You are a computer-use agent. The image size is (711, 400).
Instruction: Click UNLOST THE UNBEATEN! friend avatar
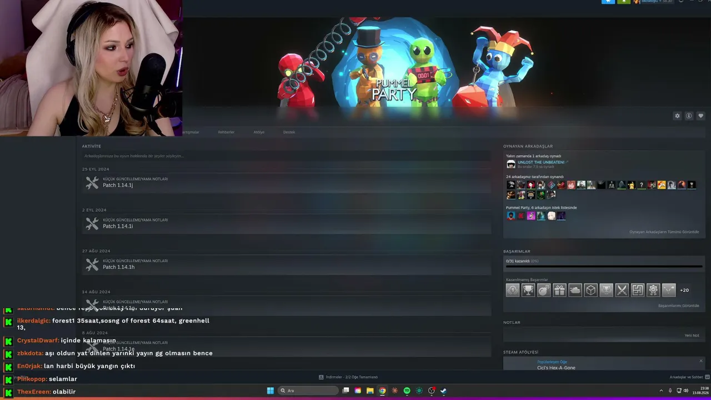point(511,164)
